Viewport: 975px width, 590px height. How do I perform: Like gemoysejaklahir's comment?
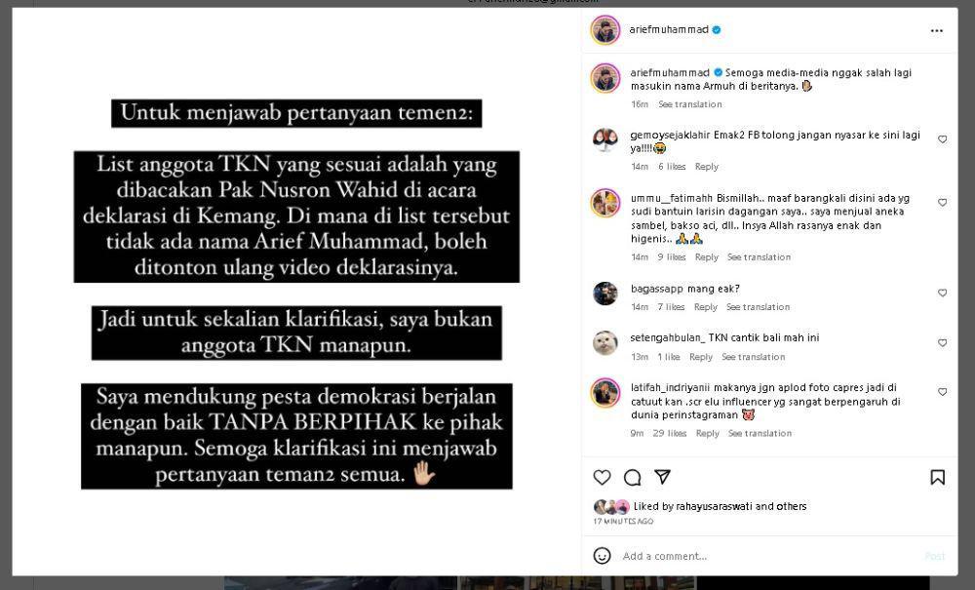tap(943, 139)
